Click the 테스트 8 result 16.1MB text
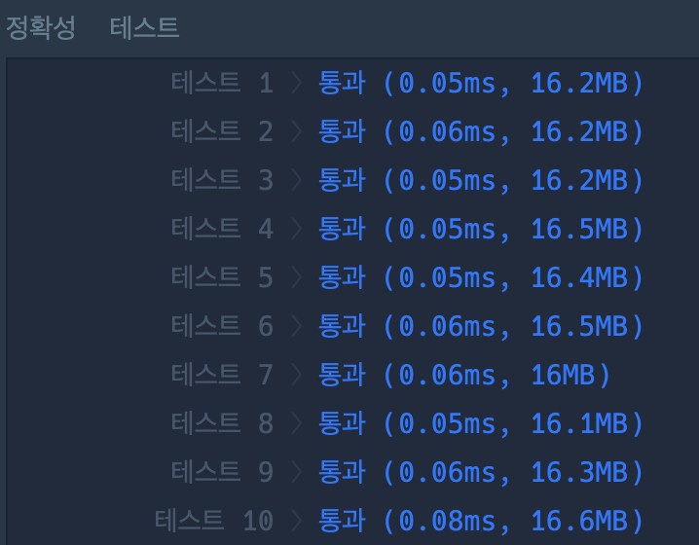The width and height of the screenshot is (699, 545). pyautogui.click(x=579, y=423)
